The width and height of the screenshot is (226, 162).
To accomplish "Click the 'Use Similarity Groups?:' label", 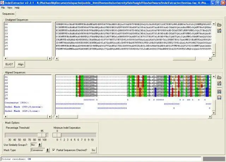I will (x=16, y=145).
